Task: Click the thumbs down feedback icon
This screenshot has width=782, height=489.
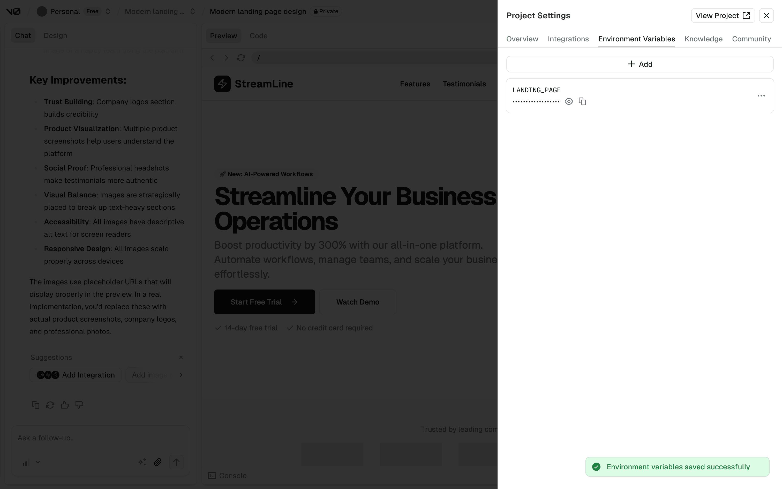Action: tap(79, 405)
